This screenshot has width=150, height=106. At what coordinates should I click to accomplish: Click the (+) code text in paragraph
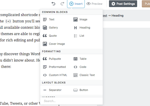[x=8, y=21]
